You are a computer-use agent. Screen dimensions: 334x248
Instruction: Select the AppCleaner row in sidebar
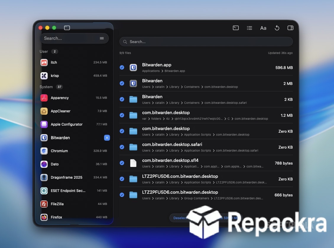pyautogui.click(x=74, y=111)
